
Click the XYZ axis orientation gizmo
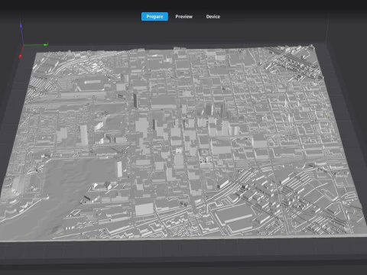pyautogui.click(x=33, y=40)
